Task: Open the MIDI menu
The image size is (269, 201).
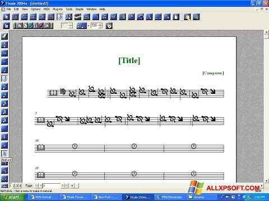Action: pos(47,9)
